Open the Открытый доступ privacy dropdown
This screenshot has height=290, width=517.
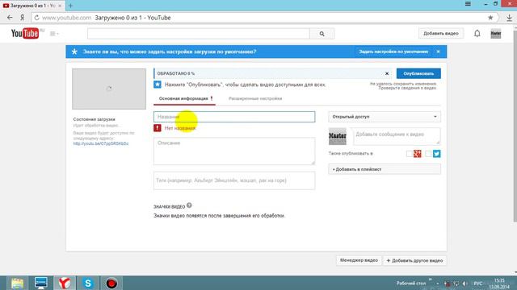pos(385,117)
